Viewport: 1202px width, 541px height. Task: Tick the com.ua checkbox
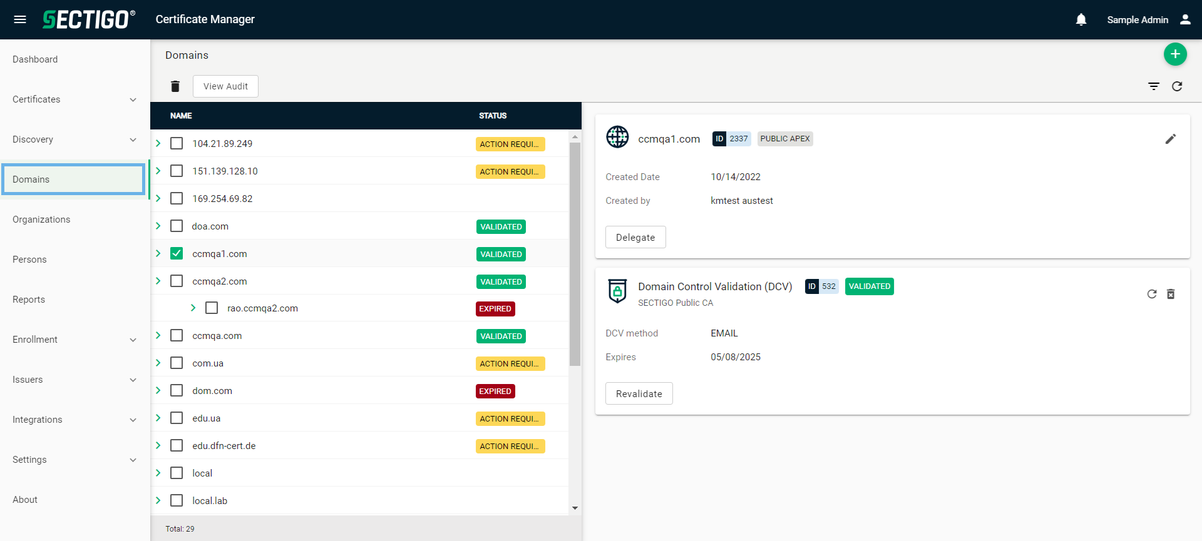pos(177,363)
